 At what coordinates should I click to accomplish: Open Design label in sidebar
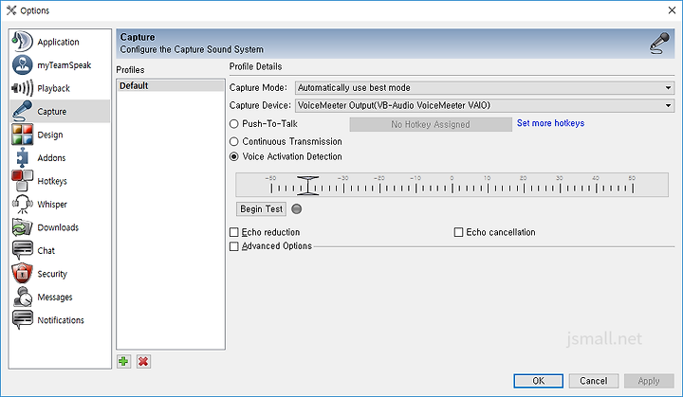pyautogui.click(x=50, y=135)
